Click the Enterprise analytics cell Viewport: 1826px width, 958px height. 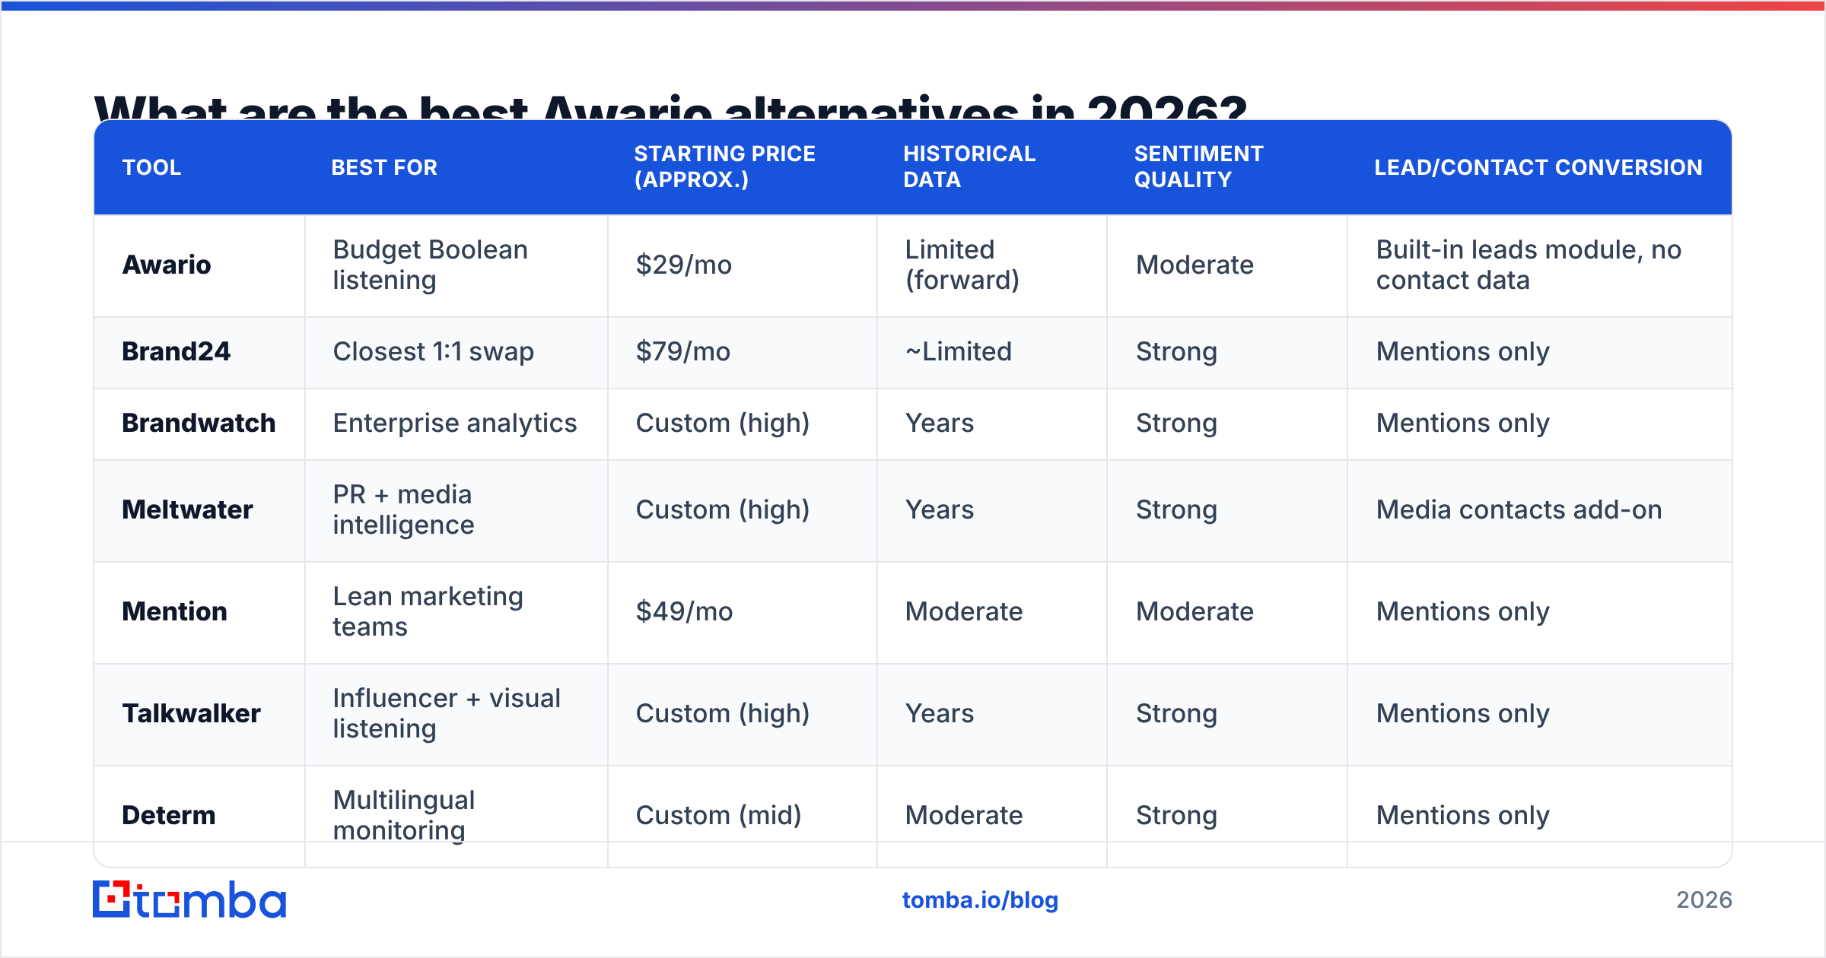(x=456, y=423)
